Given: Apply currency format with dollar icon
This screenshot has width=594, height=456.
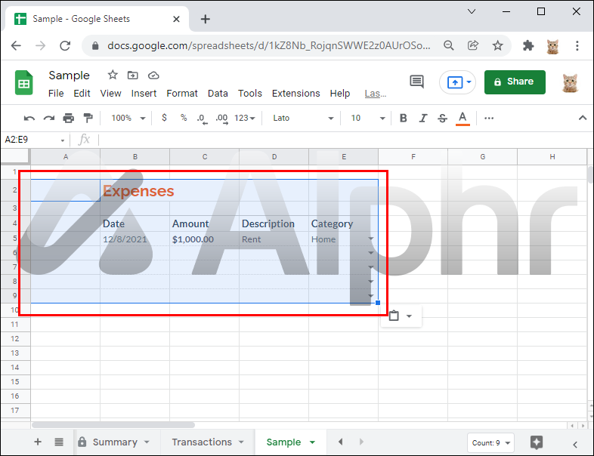Looking at the screenshot, I should (x=164, y=118).
